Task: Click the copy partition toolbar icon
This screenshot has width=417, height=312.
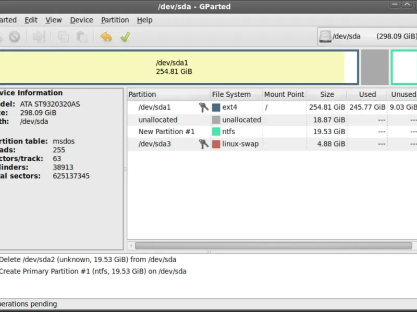Action: (x=63, y=37)
